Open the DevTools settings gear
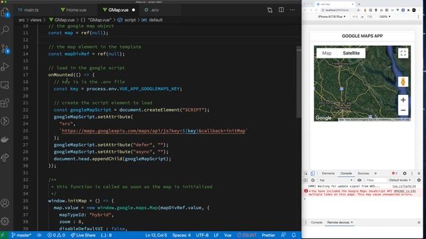 tap(405, 173)
